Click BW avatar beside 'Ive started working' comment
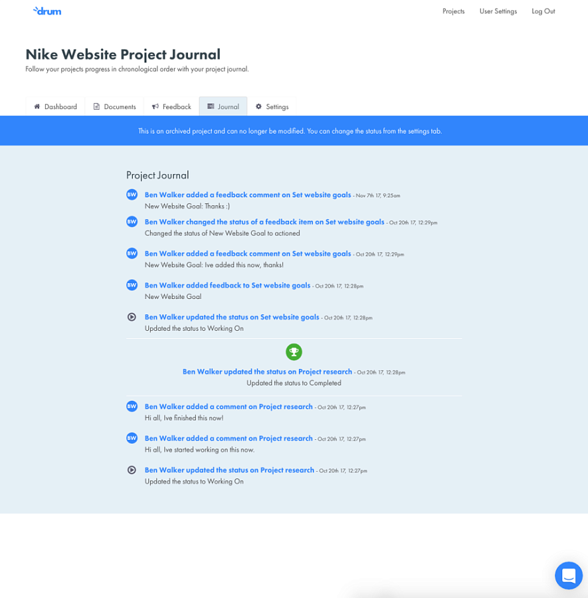588x598 pixels. tap(132, 438)
